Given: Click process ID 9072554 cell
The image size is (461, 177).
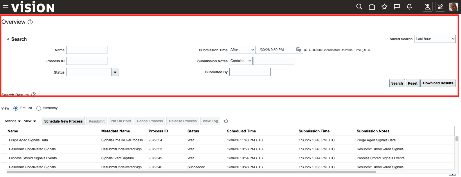Looking at the screenshot, I should [x=155, y=140].
